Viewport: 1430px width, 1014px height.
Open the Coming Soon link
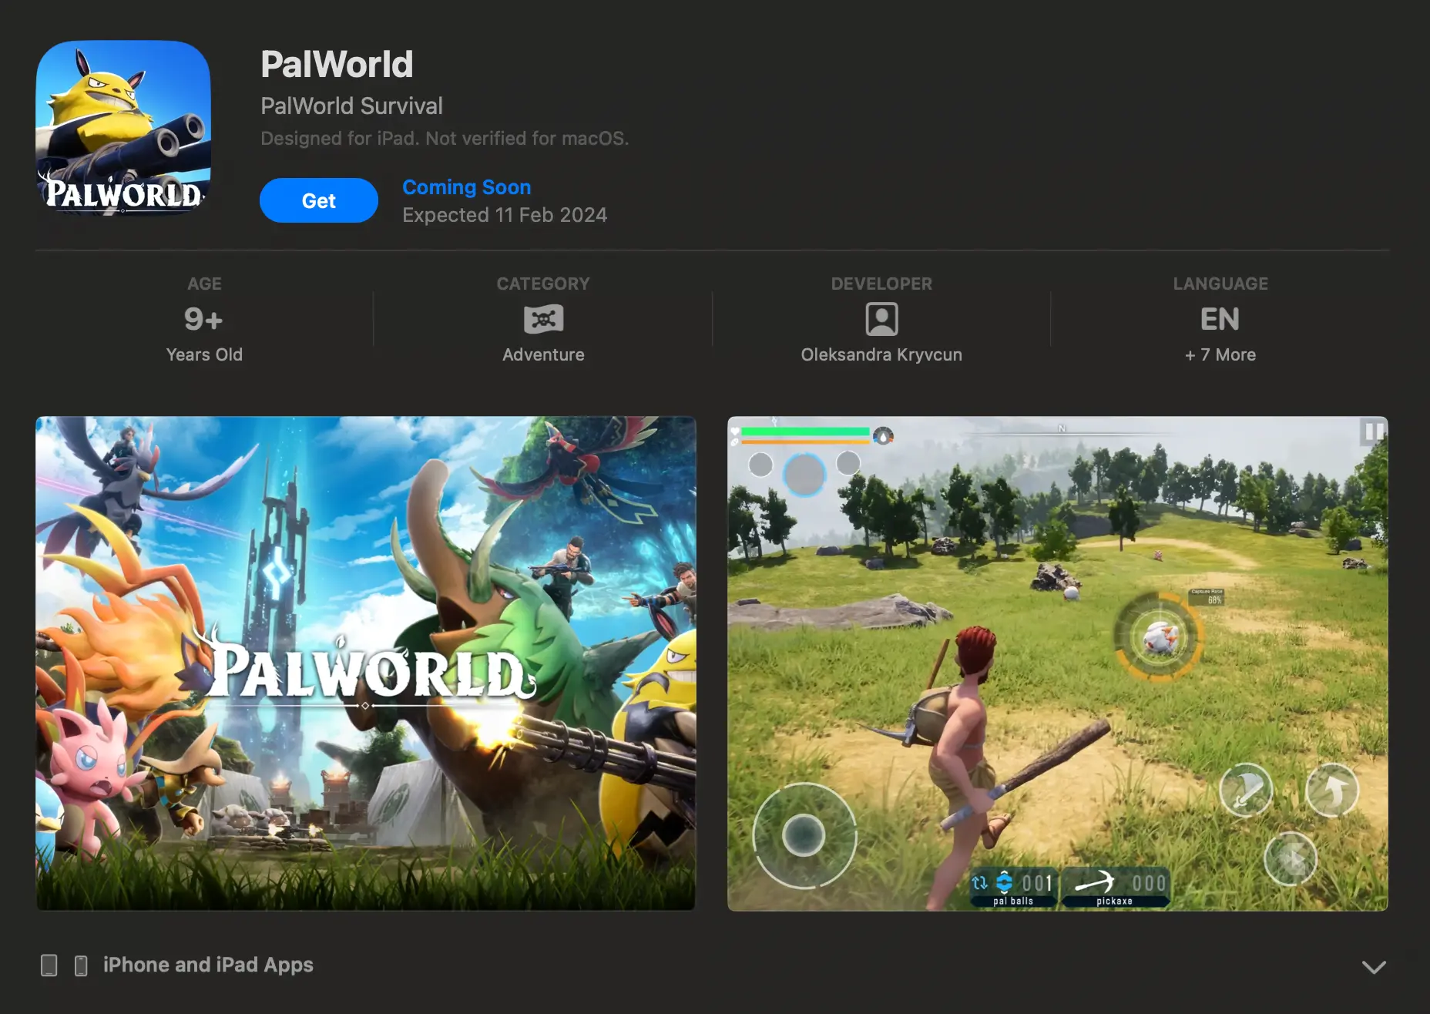click(465, 186)
